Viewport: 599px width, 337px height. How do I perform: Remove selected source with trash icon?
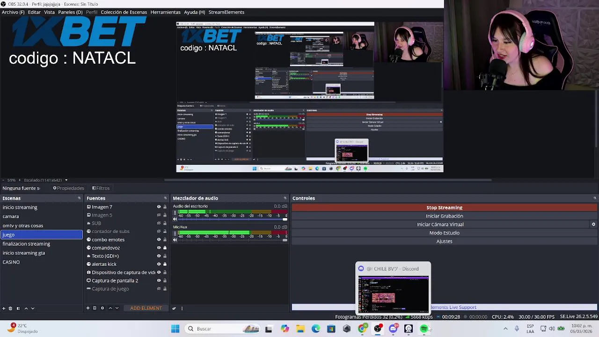tap(95, 308)
